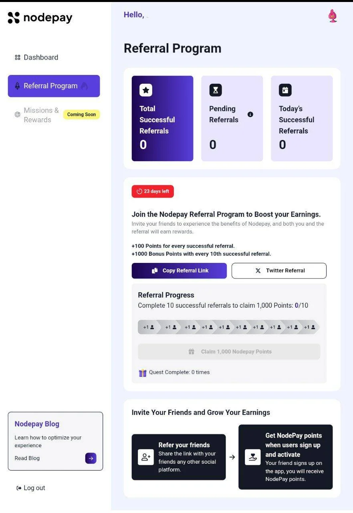Log out of the account
Viewport: 353px width, 513px height.
[x=31, y=488]
